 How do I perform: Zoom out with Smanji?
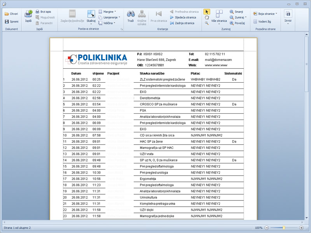[236, 12]
